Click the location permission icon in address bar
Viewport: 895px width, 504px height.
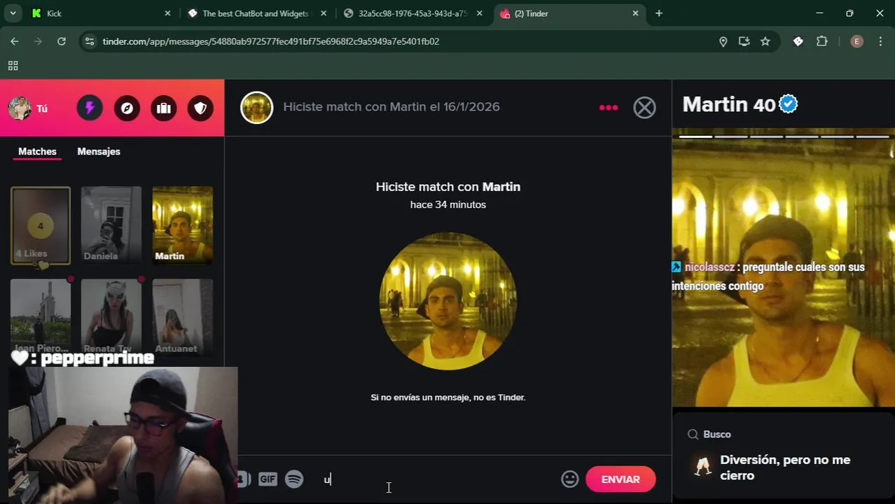pos(723,41)
